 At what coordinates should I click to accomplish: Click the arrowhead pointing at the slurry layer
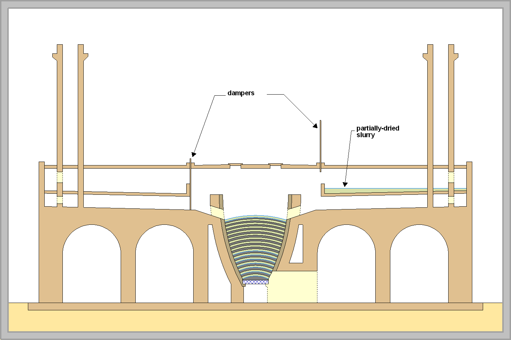pos(345,184)
